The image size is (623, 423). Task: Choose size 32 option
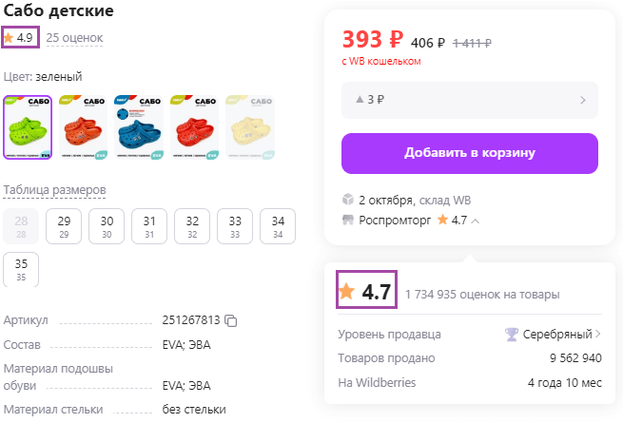[192, 225]
